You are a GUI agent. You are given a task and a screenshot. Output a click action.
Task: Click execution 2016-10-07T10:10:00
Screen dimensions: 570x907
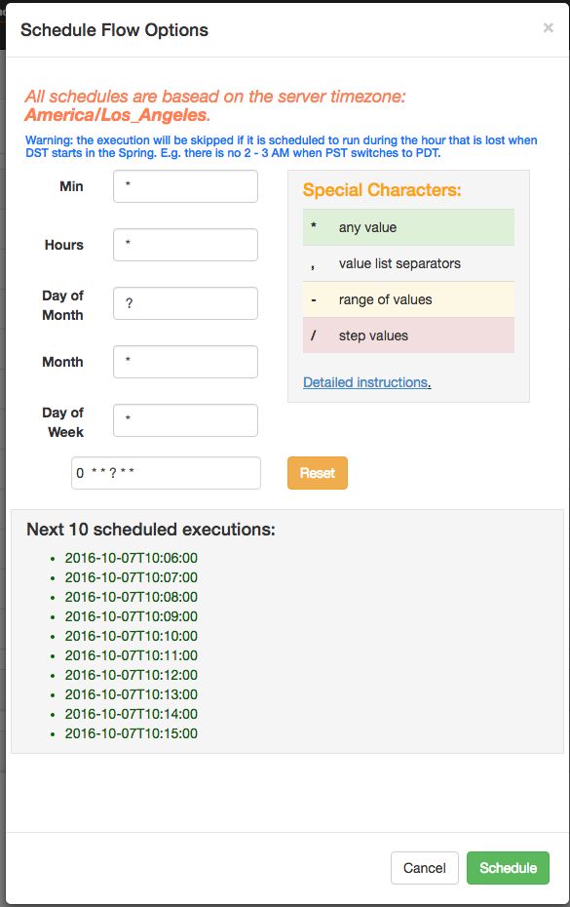click(132, 636)
